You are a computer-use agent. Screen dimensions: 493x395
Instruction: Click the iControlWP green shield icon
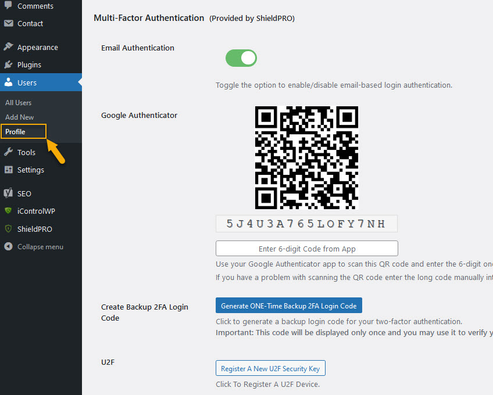click(9, 210)
